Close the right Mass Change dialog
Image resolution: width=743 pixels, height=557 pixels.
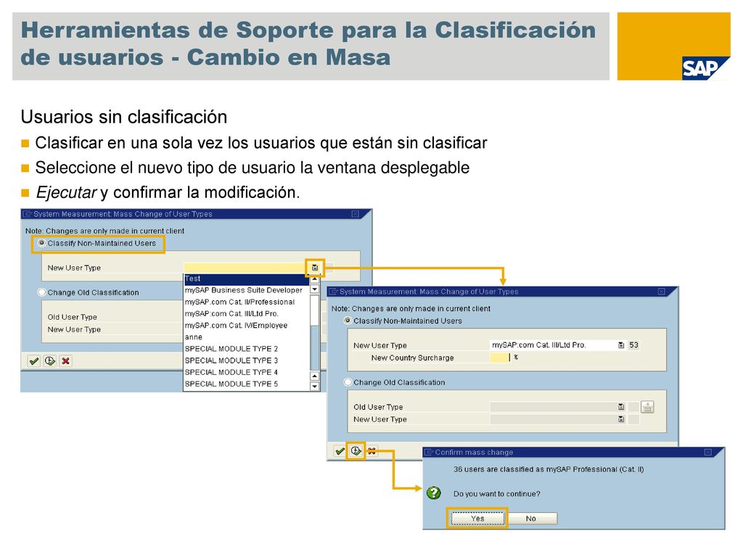[x=662, y=292]
